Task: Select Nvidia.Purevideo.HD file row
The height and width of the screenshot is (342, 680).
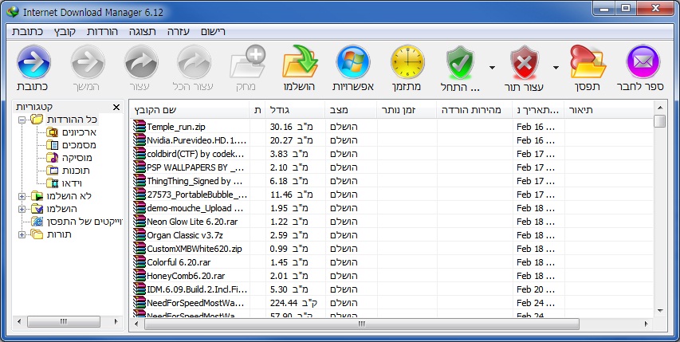Action: point(391,140)
